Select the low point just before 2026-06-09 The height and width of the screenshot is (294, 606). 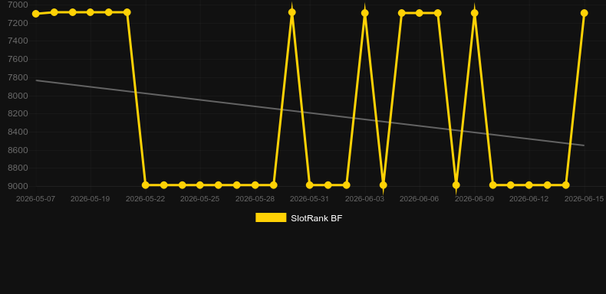[456, 185]
